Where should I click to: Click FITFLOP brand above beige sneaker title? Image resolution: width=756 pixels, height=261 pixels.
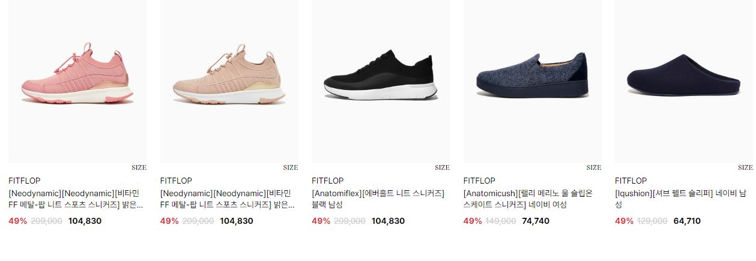click(176, 181)
